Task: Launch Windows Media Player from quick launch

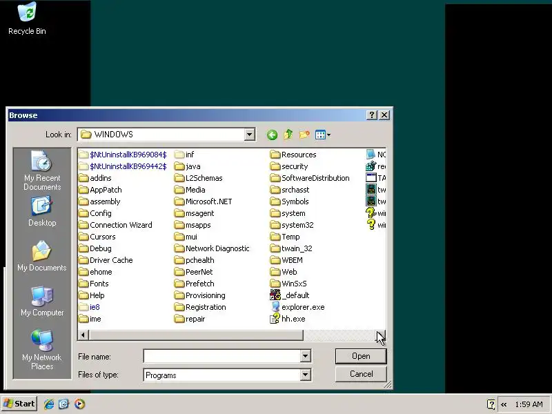Action: click(79, 404)
